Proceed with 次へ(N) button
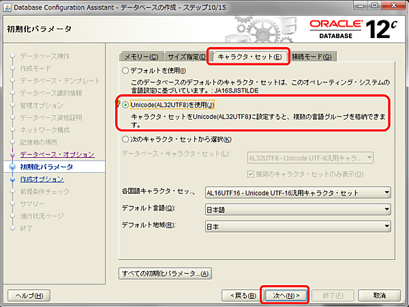Viewport: 409px width, 307px height. click(x=286, y=295)
